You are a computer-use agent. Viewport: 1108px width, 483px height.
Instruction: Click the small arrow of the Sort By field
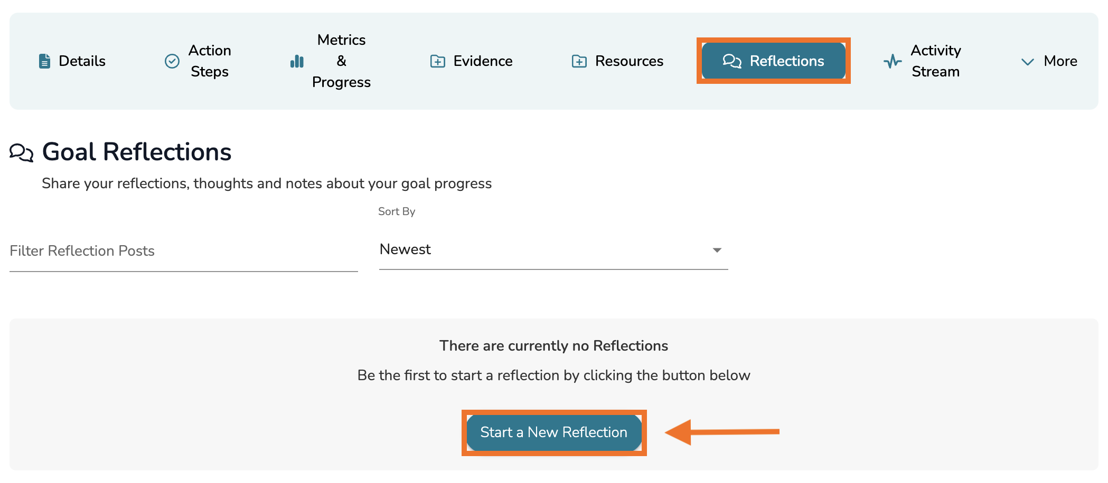click(x=717, y=250)
